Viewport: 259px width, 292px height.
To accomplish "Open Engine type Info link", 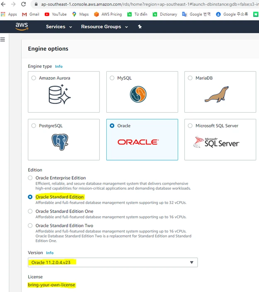I will click(x=59, y=67).
